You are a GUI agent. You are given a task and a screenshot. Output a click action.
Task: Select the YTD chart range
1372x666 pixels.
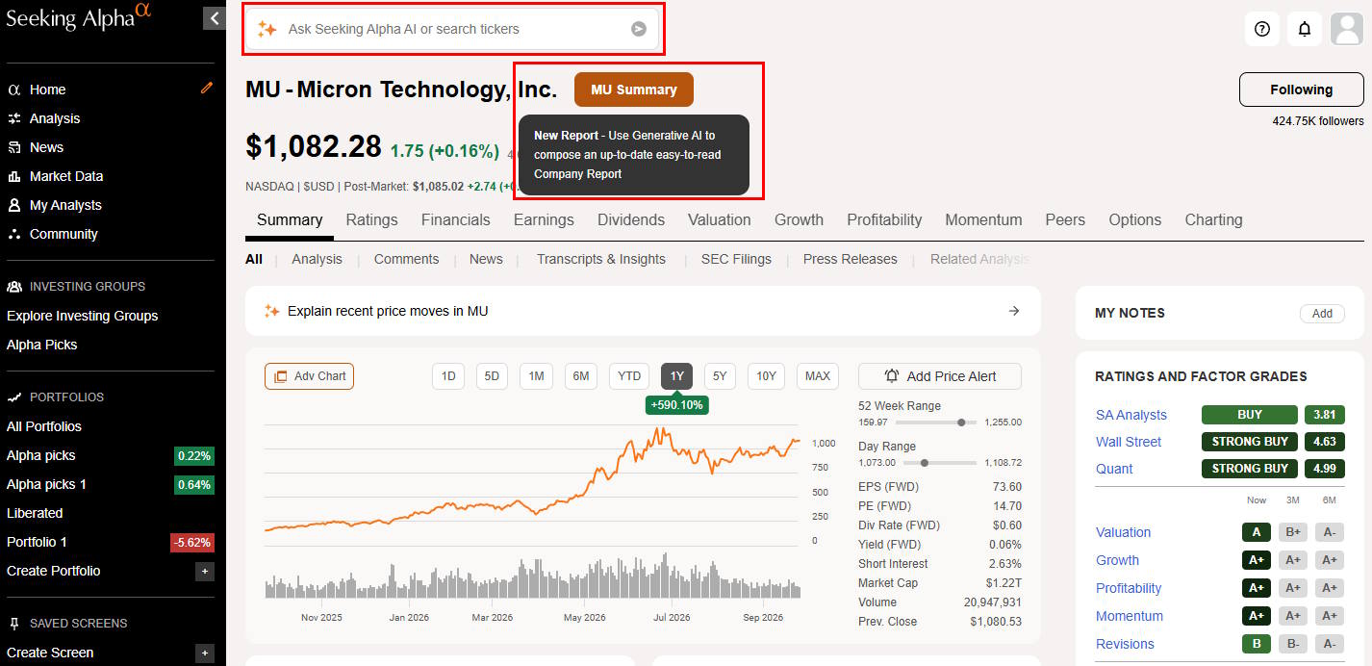(x=629, y=376)
